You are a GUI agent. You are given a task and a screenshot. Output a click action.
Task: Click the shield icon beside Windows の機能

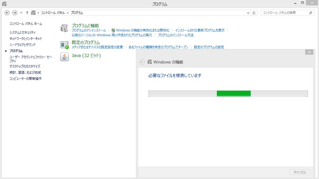(x=113, y=30)
